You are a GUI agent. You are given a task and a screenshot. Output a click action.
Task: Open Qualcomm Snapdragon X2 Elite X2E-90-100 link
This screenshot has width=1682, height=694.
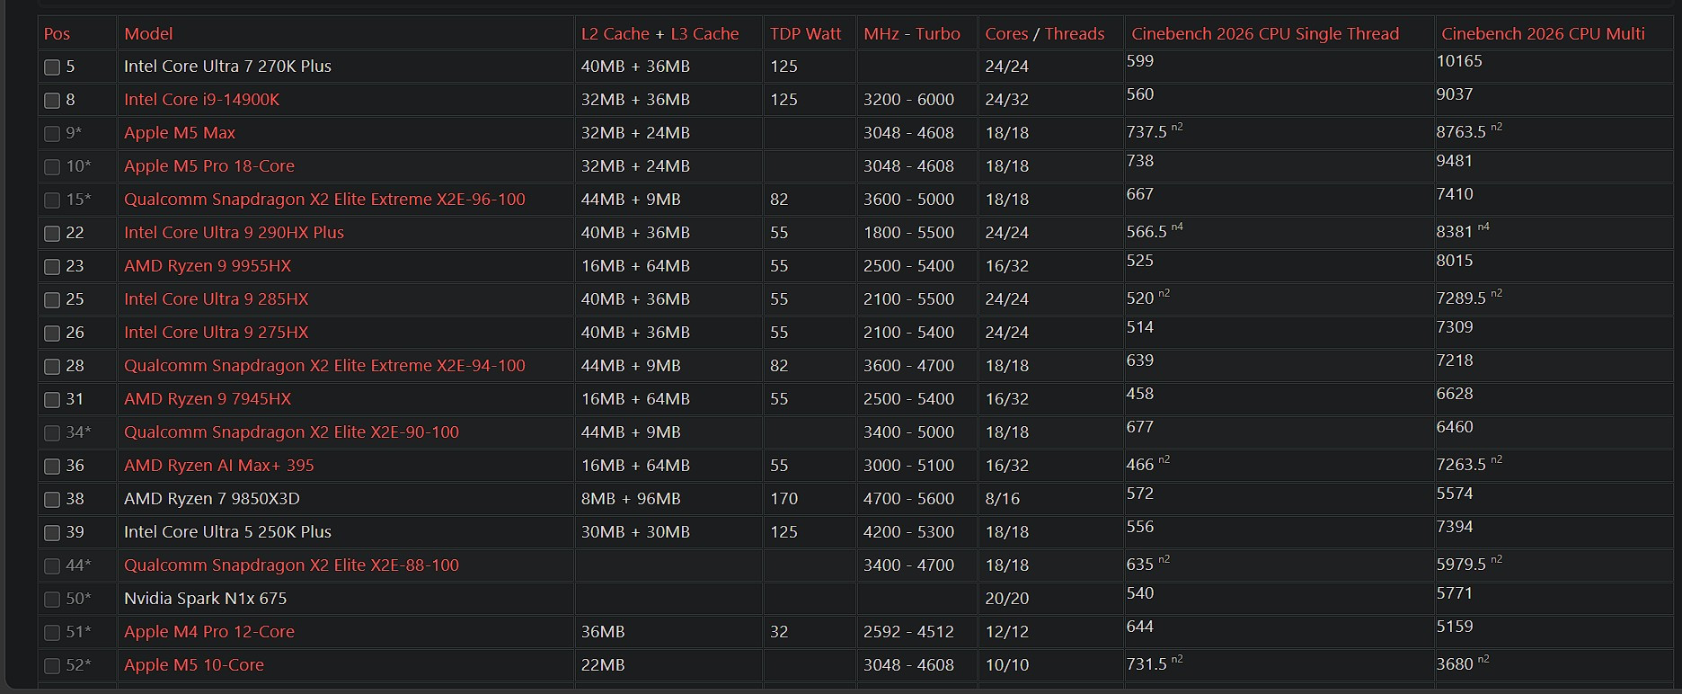pyautogui.click(x=291, y=432)
